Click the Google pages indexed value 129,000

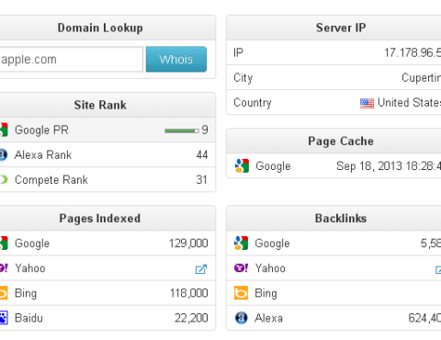point(188,244)
